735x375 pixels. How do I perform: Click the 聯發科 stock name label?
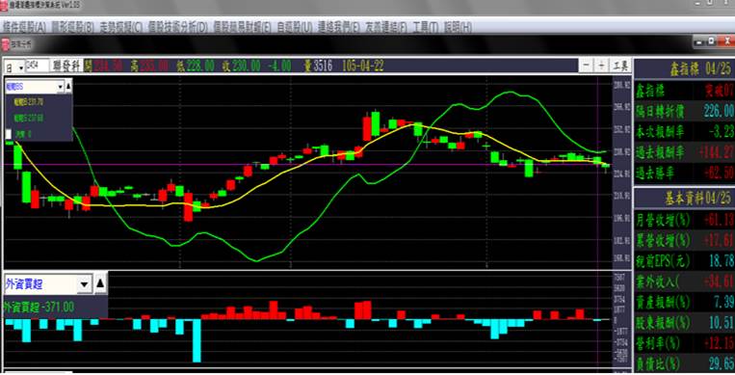[x=66, y=66]
